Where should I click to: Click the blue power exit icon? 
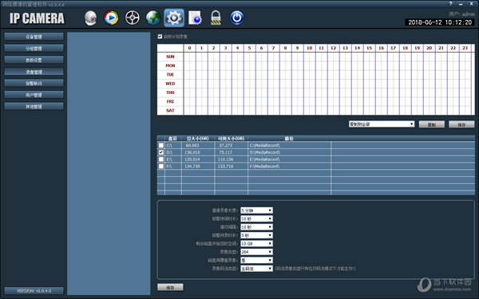click(237, 18)
